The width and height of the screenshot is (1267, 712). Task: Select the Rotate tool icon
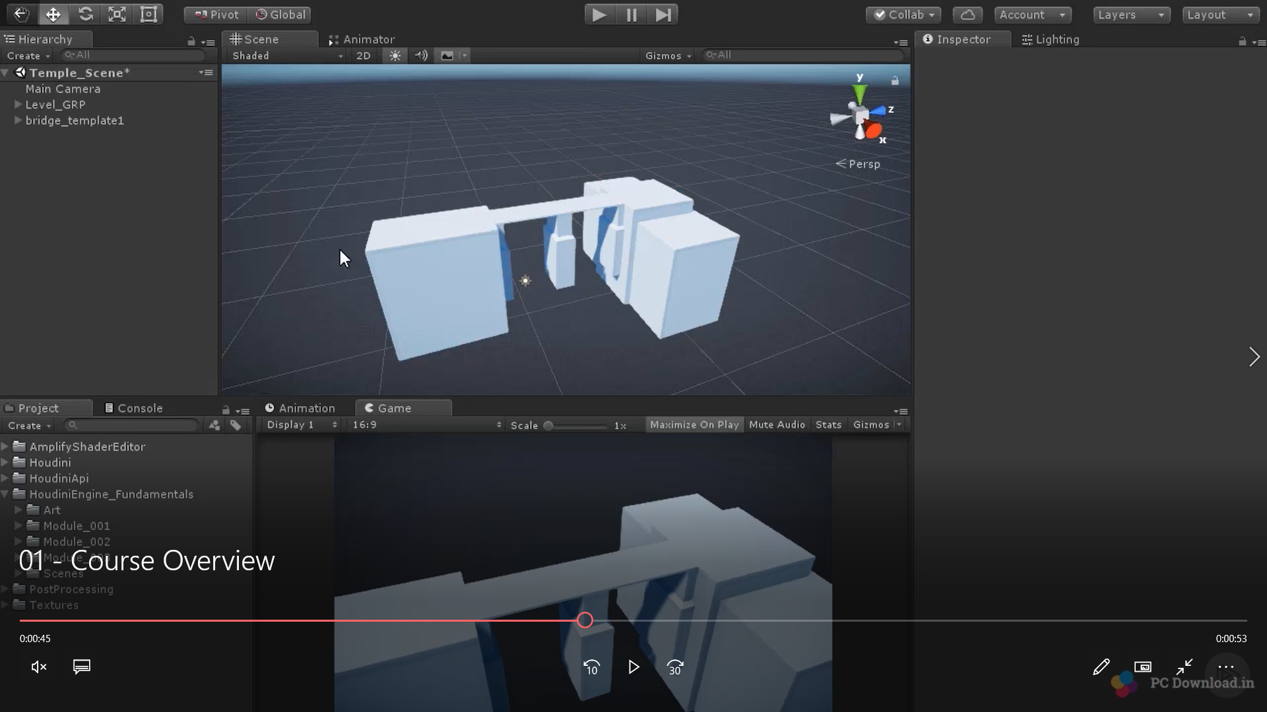85,15
